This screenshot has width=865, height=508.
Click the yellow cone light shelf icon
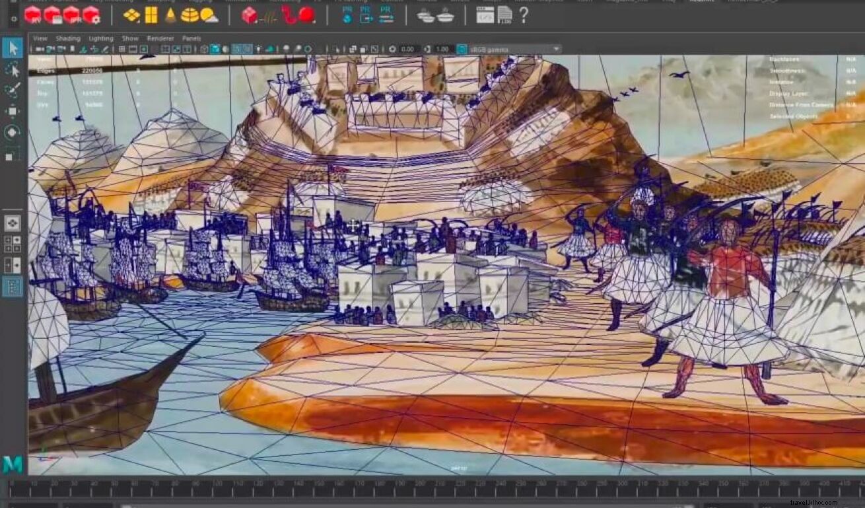(x=170, y=15)
